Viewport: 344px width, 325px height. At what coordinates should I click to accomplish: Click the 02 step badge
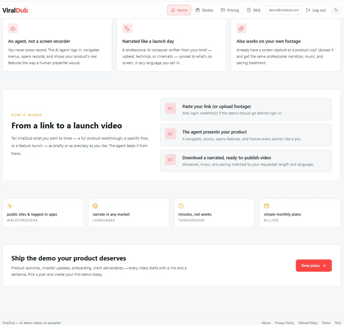click(x=170, y=134)
